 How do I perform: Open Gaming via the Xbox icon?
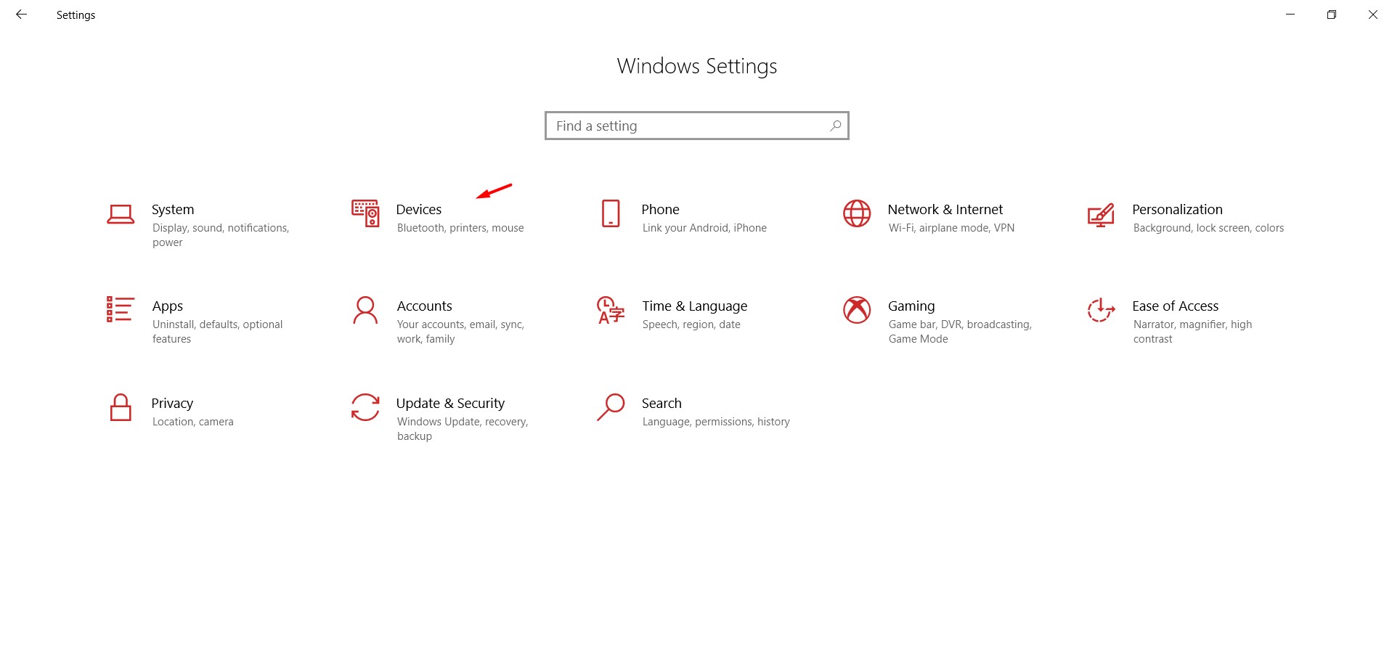click(x=856, y=311)
